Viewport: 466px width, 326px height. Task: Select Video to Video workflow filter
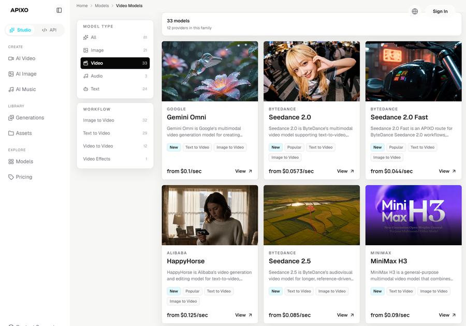point(115,146)
